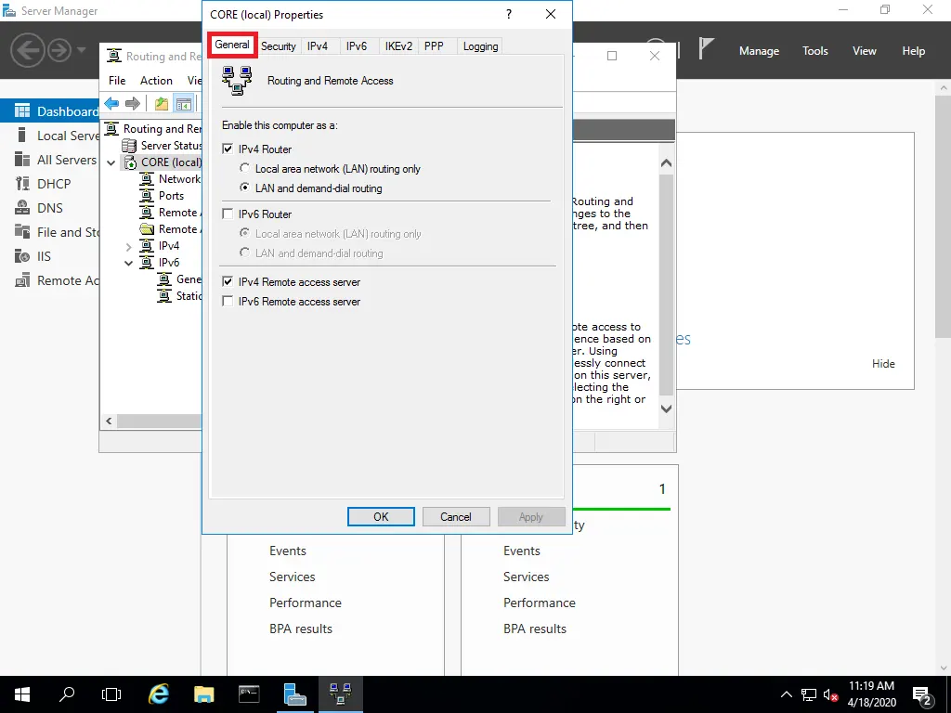
Task: Toggle the show/hide console tree icon
Action: point(183,104)
